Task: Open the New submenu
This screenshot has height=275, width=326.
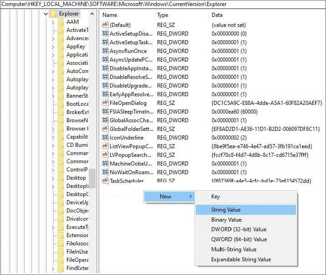Action: click(169, 197)
